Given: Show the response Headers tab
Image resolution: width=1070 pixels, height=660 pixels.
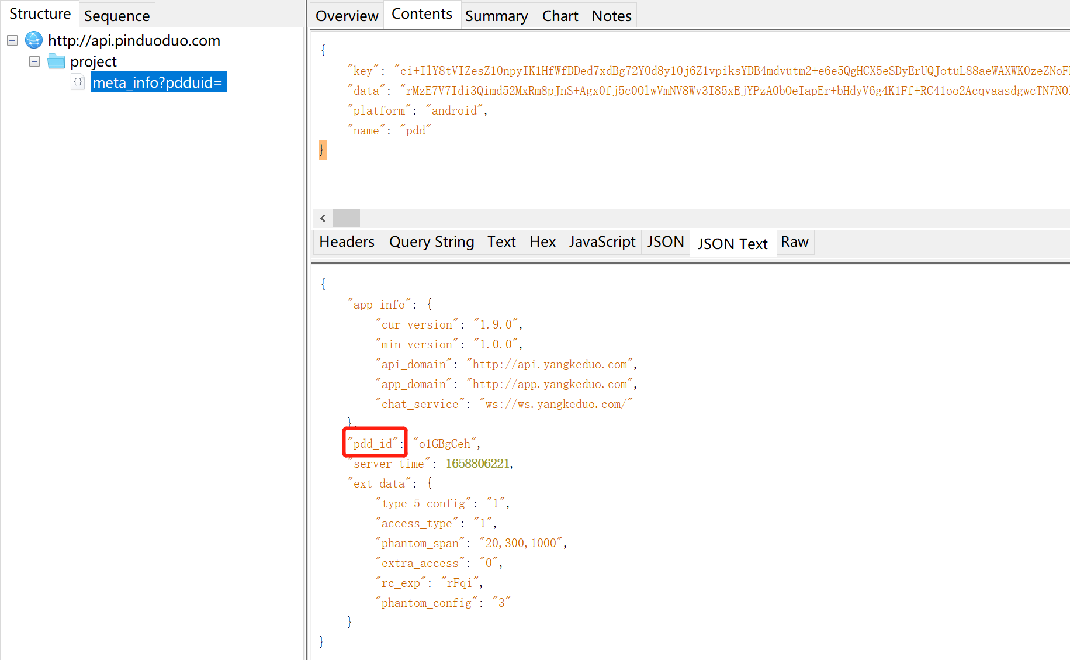Looking at the screenshot, I should [x=347, y=242].
